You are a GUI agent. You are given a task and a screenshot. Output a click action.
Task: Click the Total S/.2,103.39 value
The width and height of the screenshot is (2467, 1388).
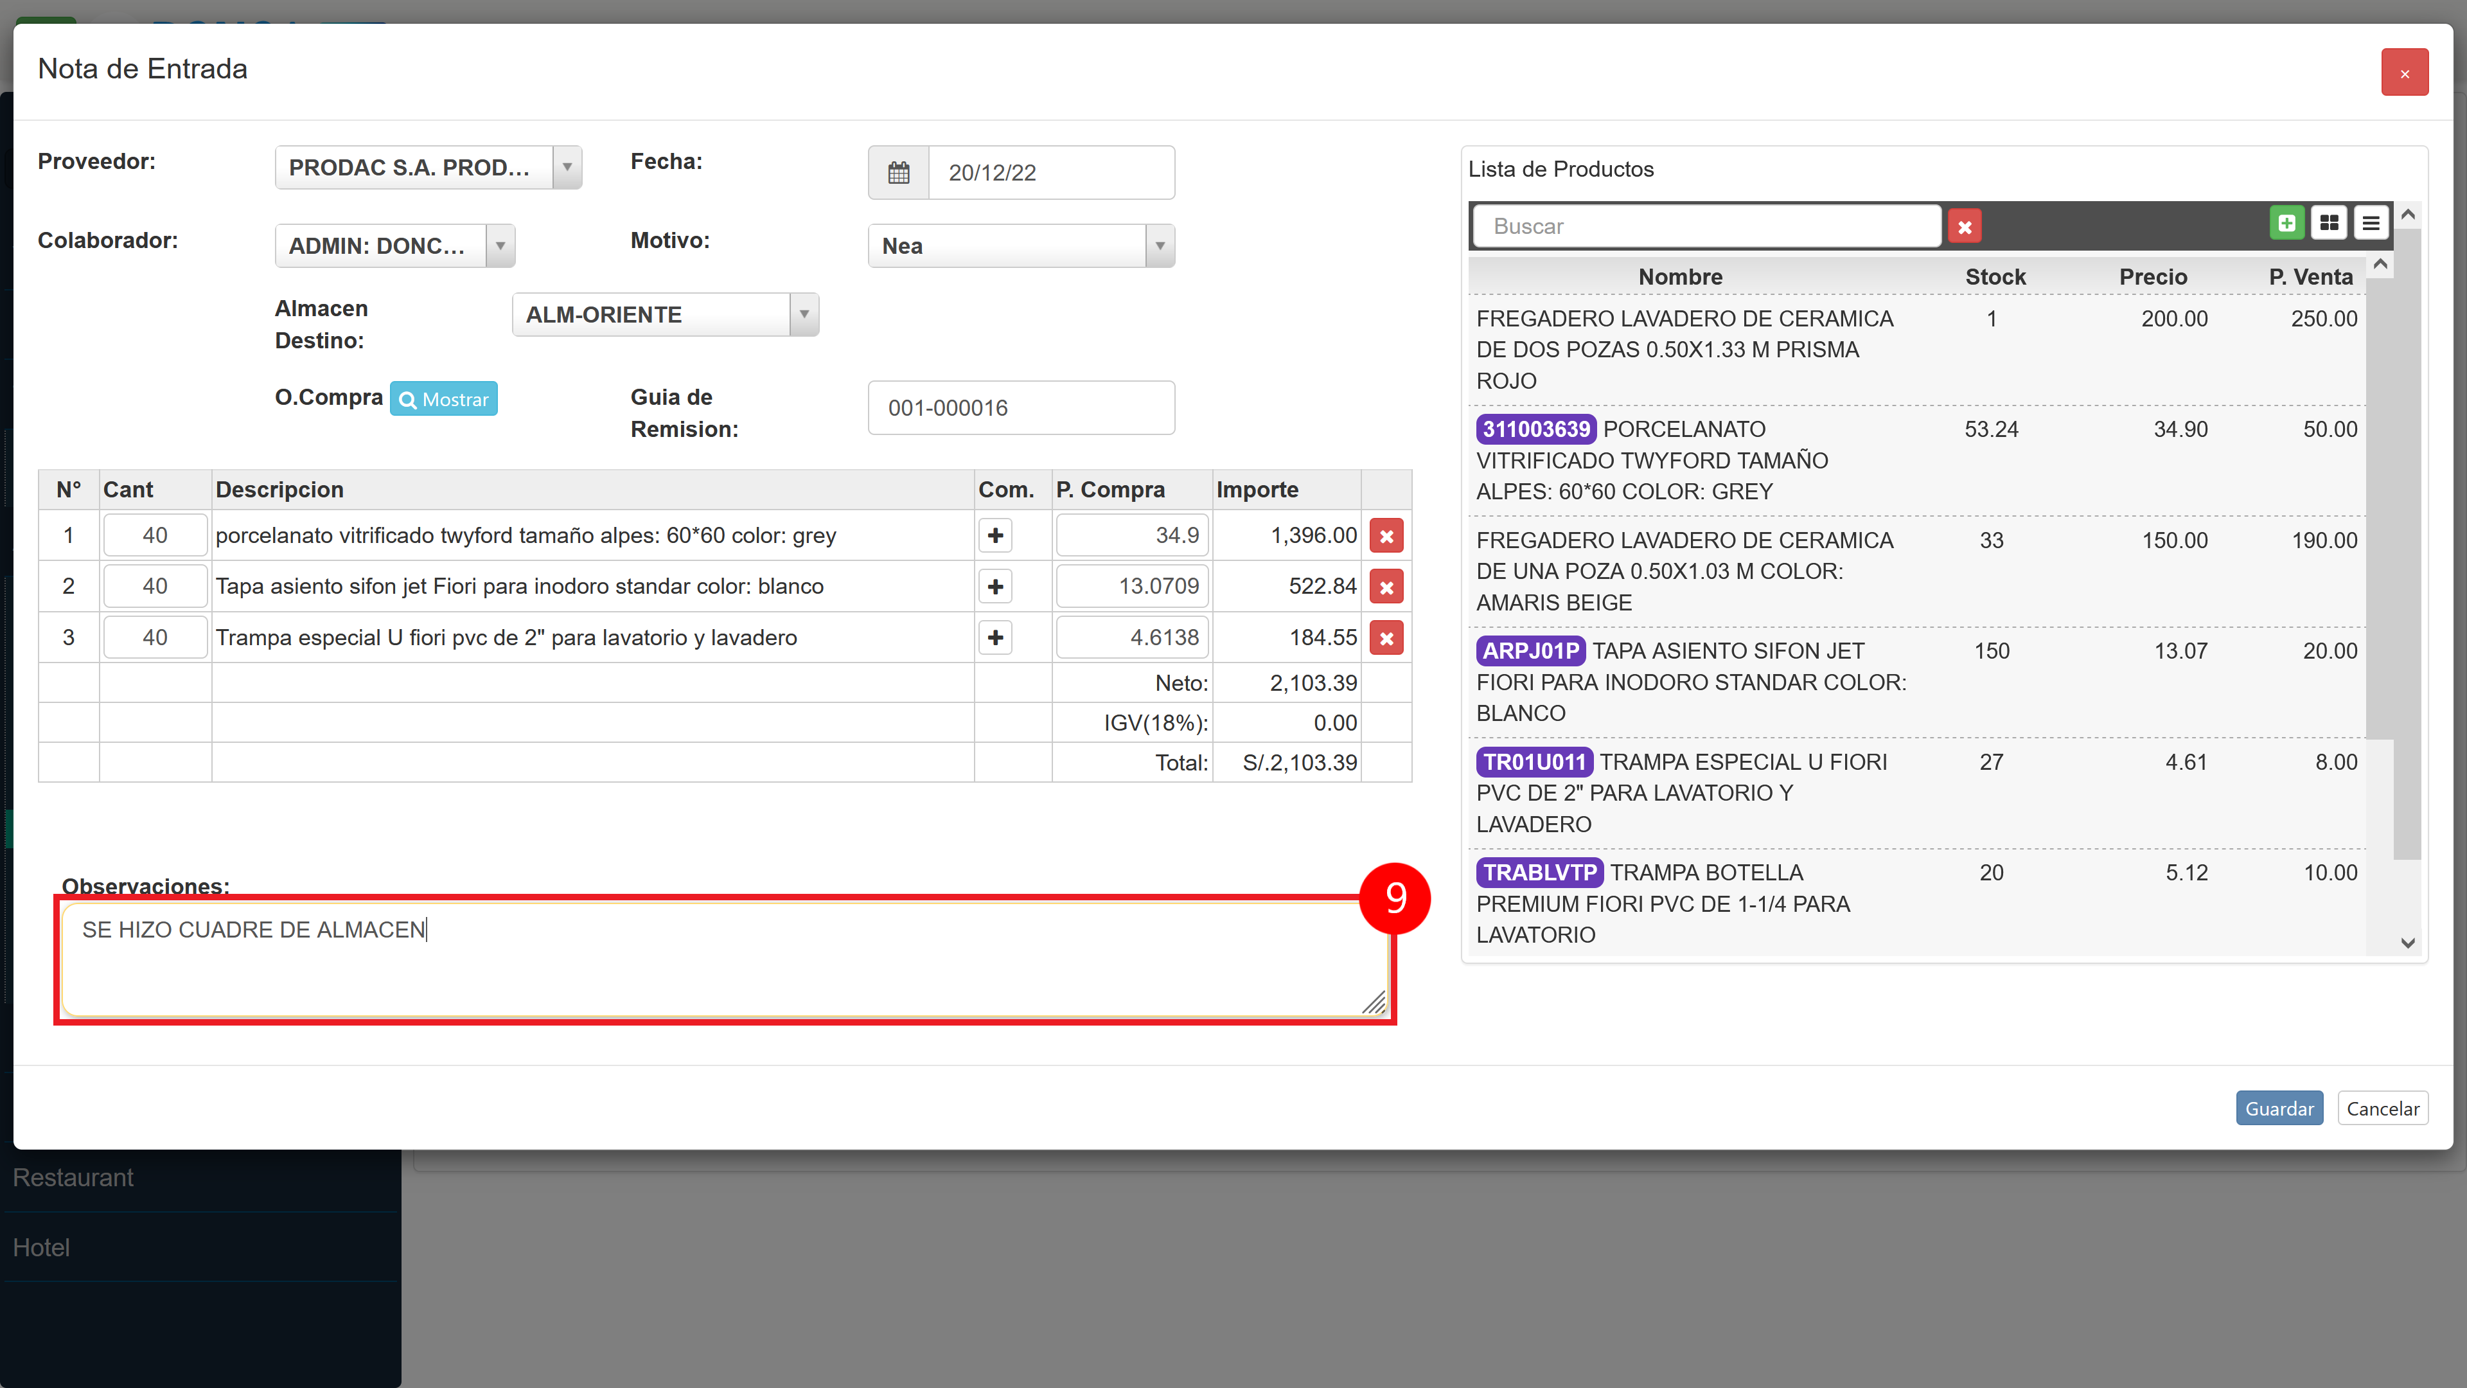(1300, 763)
